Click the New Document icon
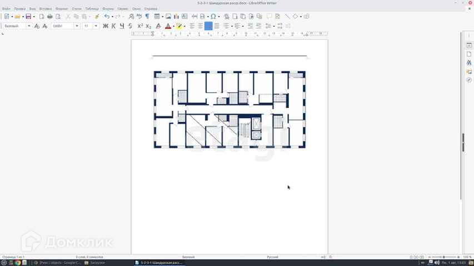474x266 pixels. pos(7,17)
